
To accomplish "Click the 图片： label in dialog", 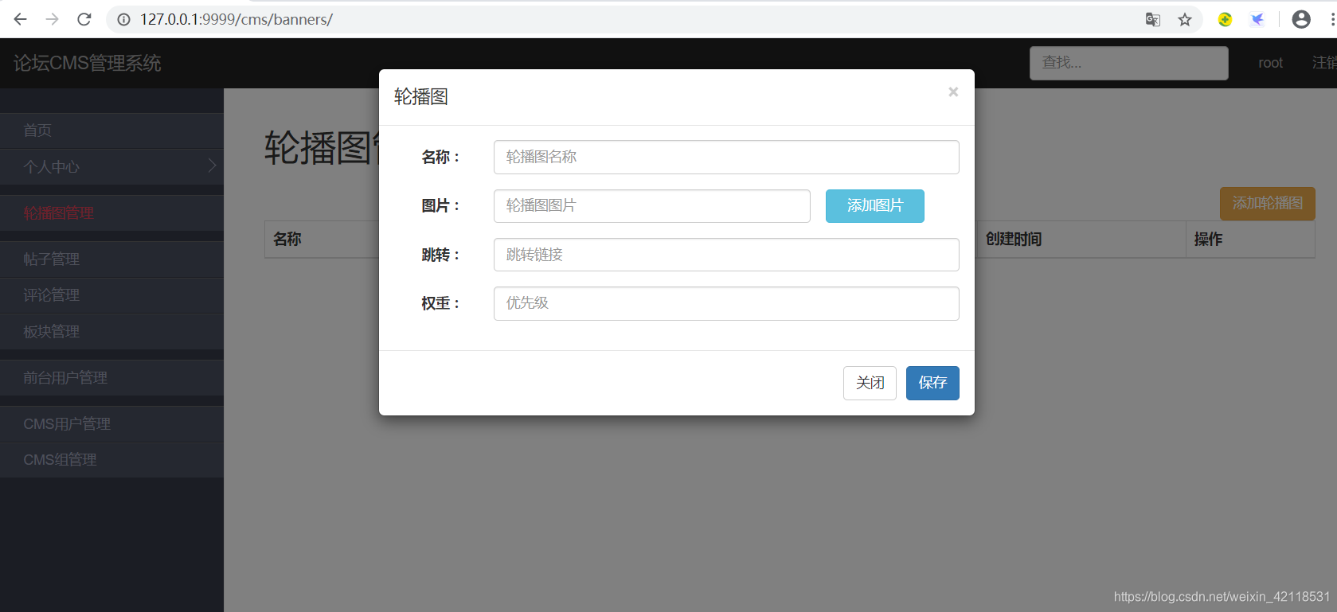I will (x=440, y=206).
